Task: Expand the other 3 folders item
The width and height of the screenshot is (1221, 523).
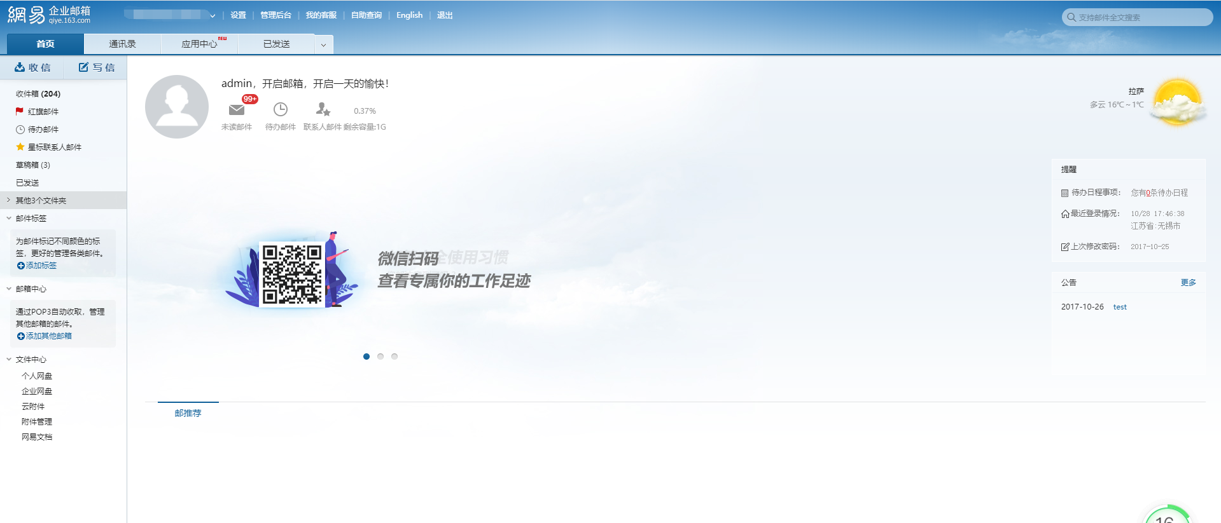Action: click(x=41, y=201)
